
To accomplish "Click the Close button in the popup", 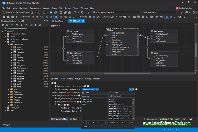I will tap(85, 127).
